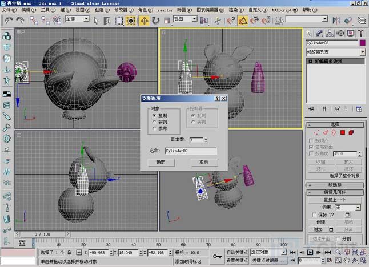Open the 文件 menu
Screen dimensions: 369x267
(x=9, y=10)
